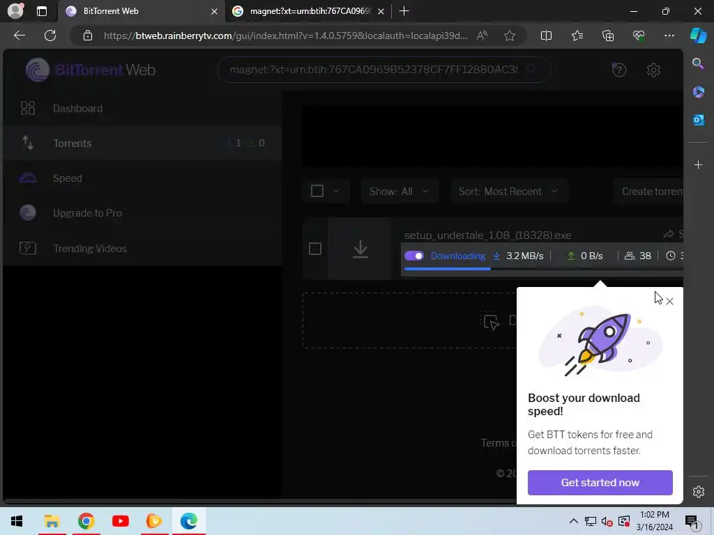Open Edge tab actions menu icon
The image size is (714, 535).
coord(42,11)
